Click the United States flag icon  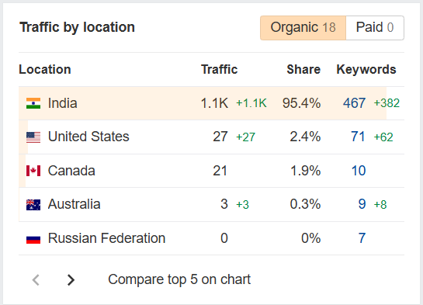tap(33, 137)
